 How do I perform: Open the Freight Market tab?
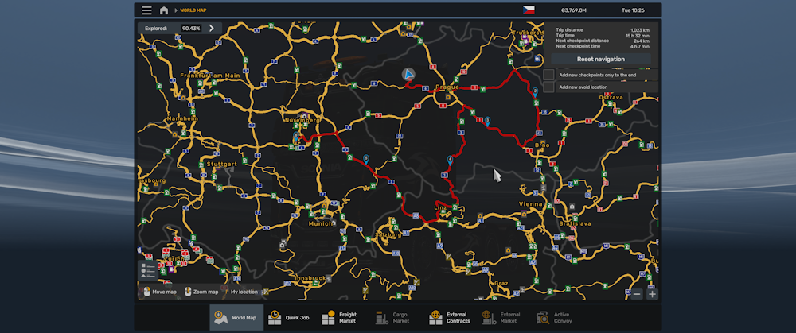pyautogui.click(x=339, y=318)
